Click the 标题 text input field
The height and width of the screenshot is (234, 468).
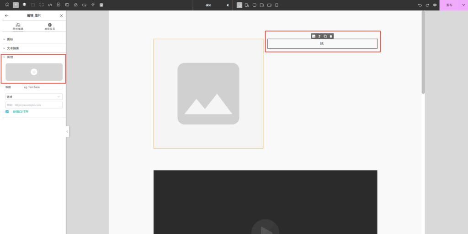point(43,87)
